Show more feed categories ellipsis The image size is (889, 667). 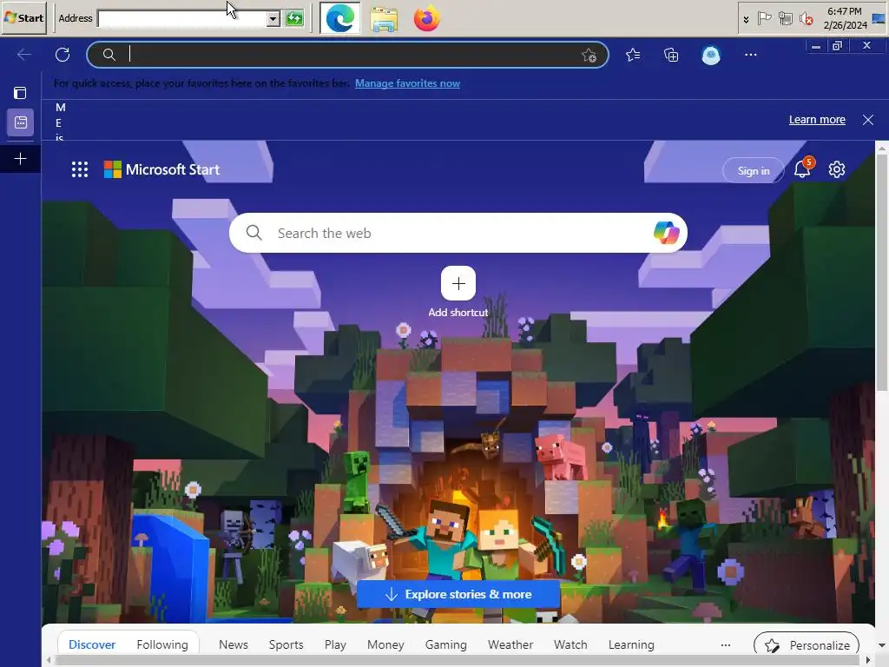(725, 645)
